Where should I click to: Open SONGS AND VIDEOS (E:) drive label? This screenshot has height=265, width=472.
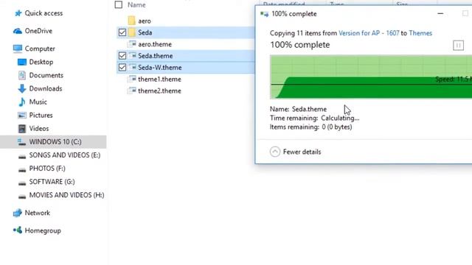(65, 155)
